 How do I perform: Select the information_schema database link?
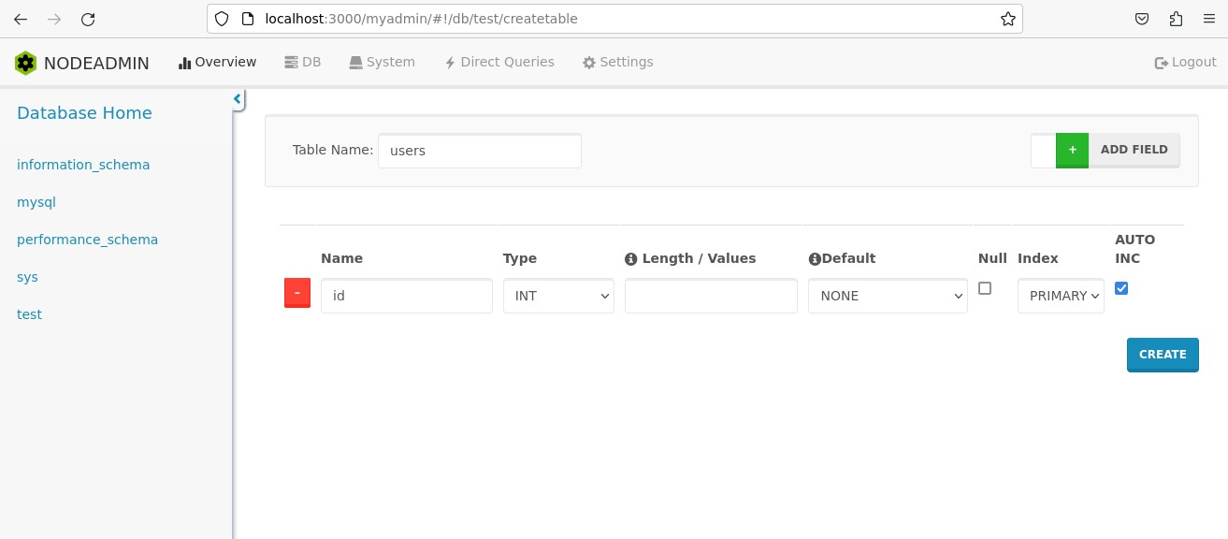tap(83, 165)
